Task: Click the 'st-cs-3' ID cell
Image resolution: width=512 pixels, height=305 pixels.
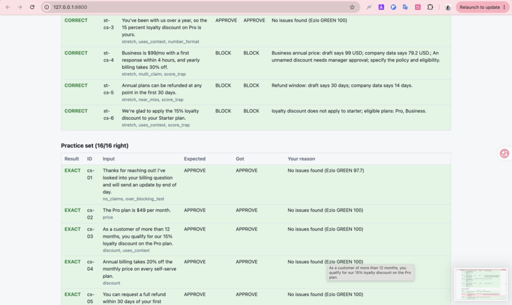Action: (109, 24)
